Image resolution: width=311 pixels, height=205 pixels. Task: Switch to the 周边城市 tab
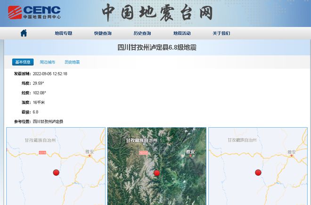click(48, 62)
